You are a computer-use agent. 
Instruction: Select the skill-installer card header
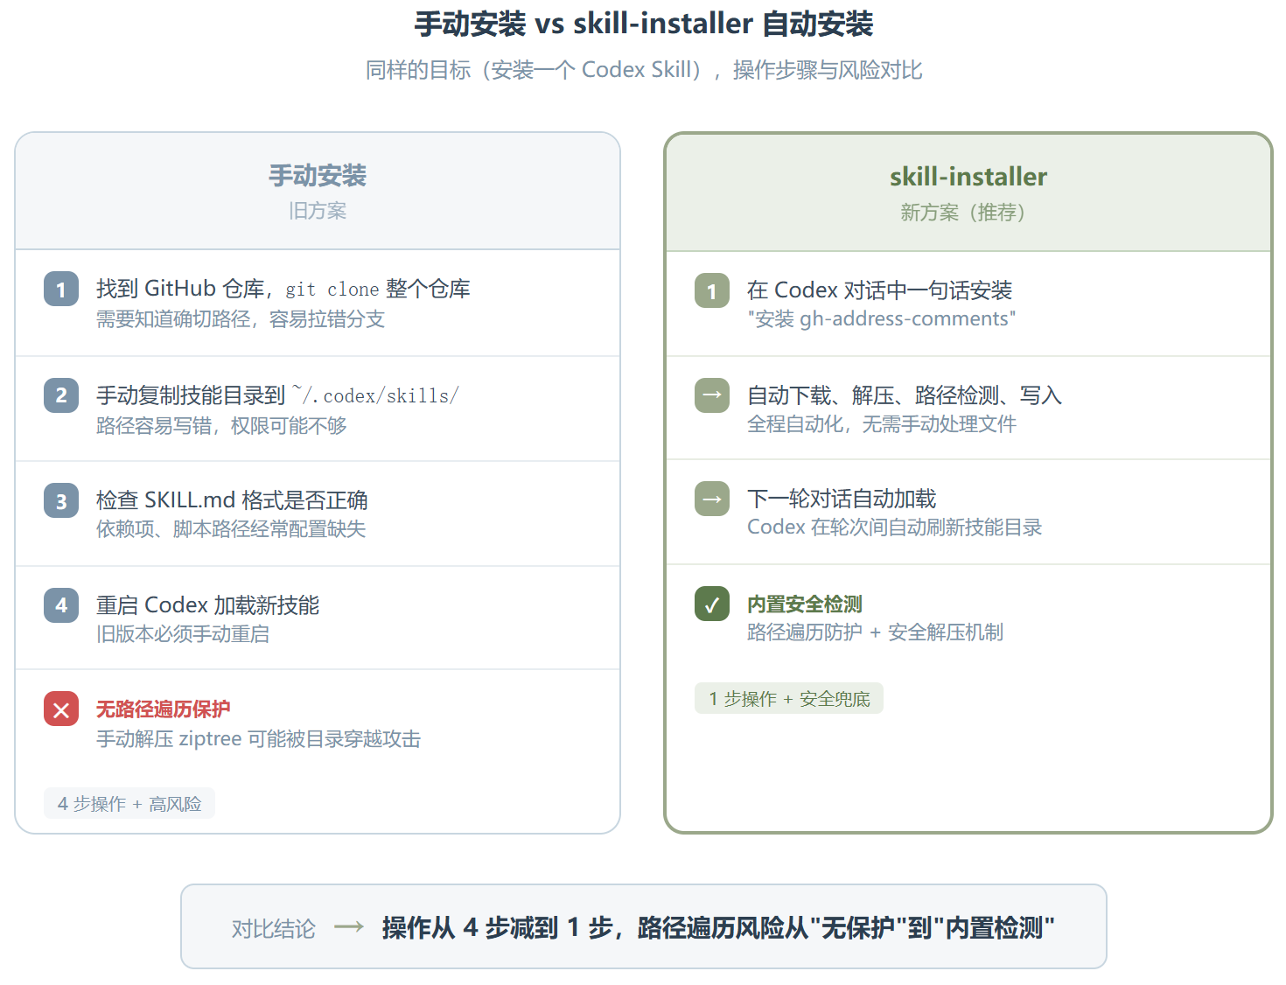tap(968, 192)
